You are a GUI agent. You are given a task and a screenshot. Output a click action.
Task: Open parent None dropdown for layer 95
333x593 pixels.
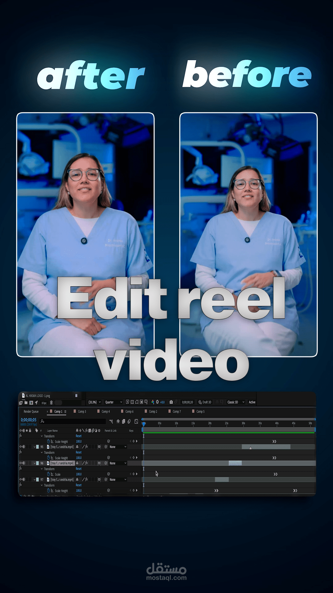(118, 447)
